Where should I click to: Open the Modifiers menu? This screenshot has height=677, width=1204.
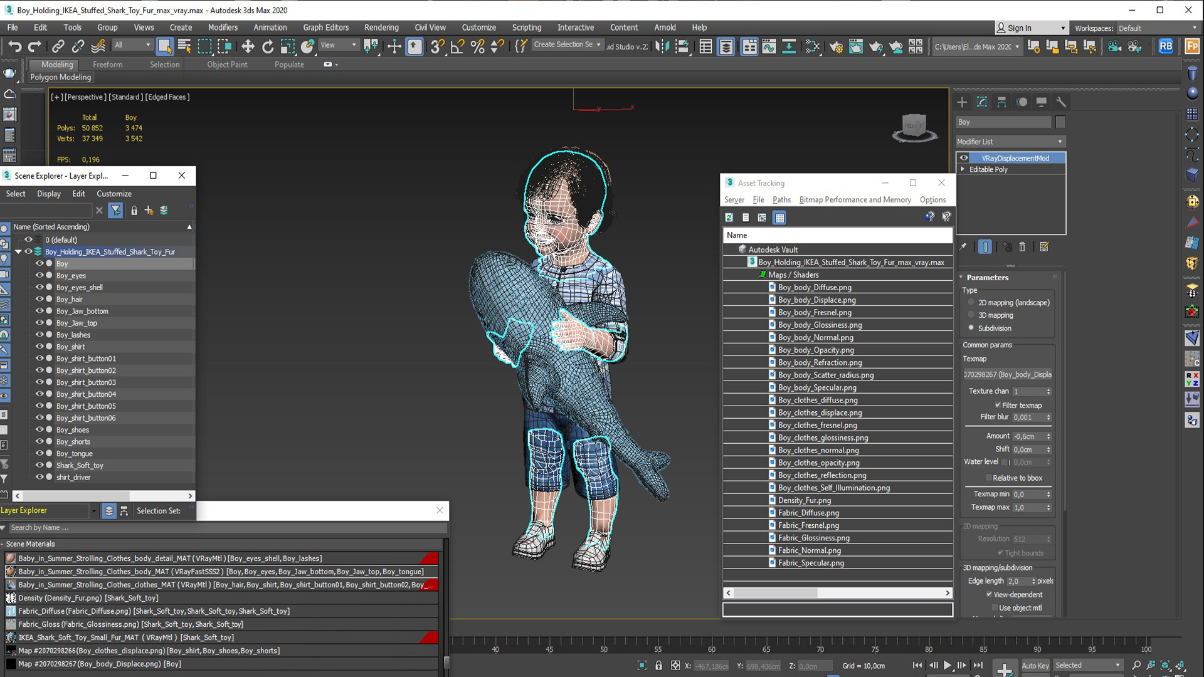pyautogui.click(x=223, y=28)
